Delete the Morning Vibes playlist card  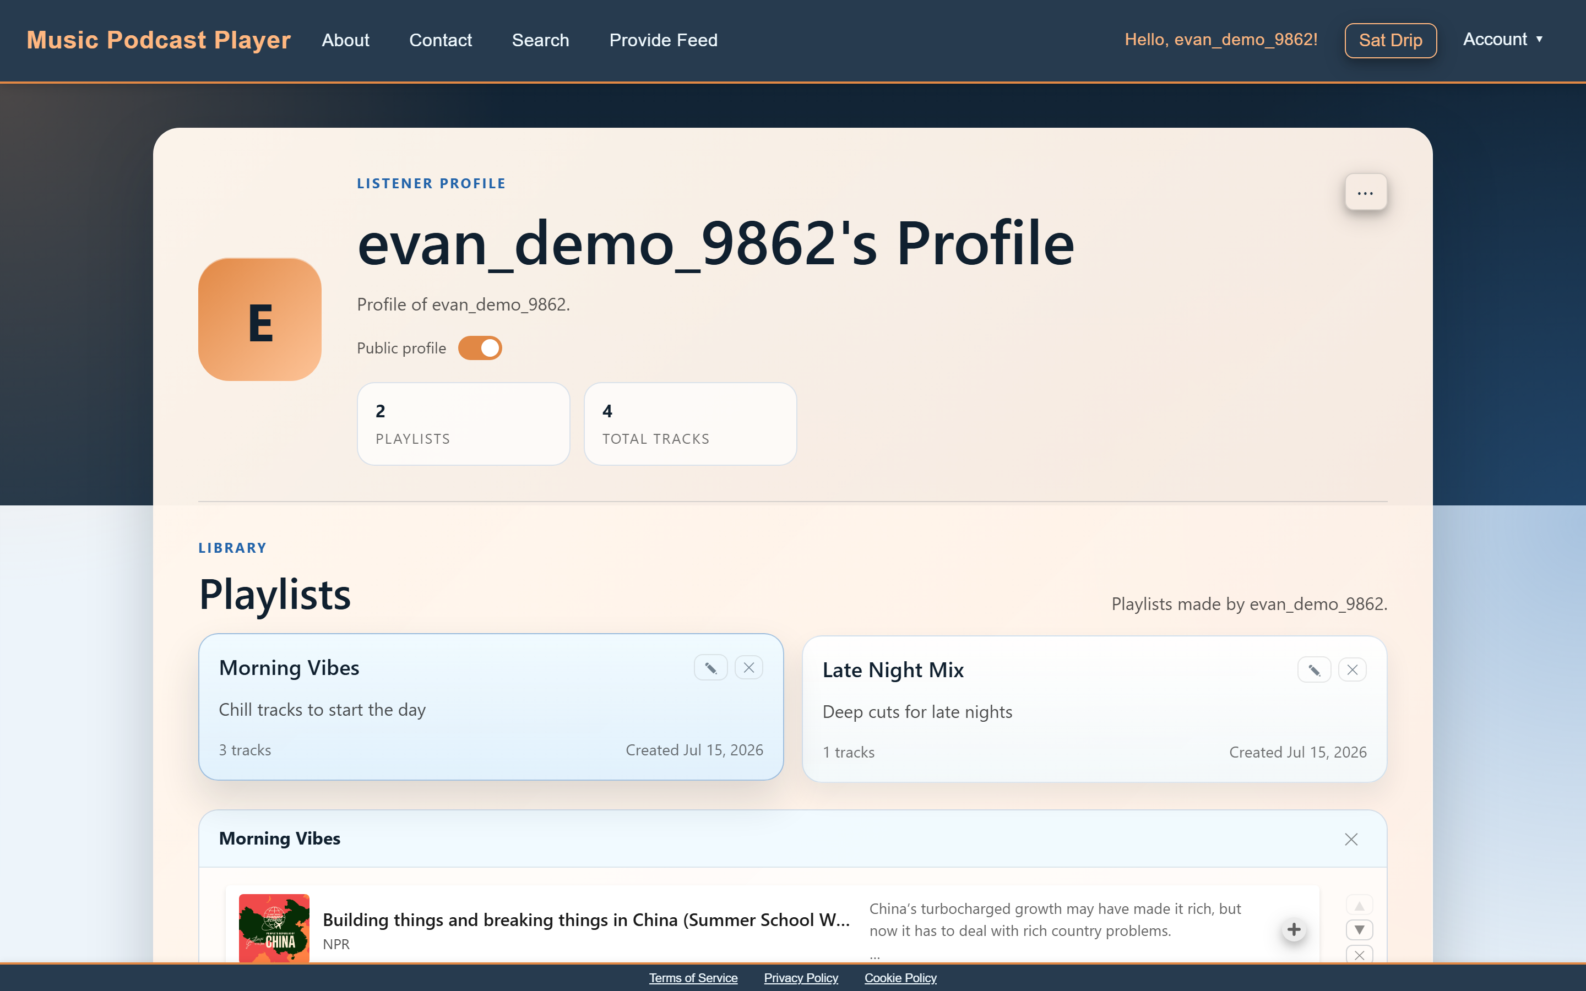(748, 668)
